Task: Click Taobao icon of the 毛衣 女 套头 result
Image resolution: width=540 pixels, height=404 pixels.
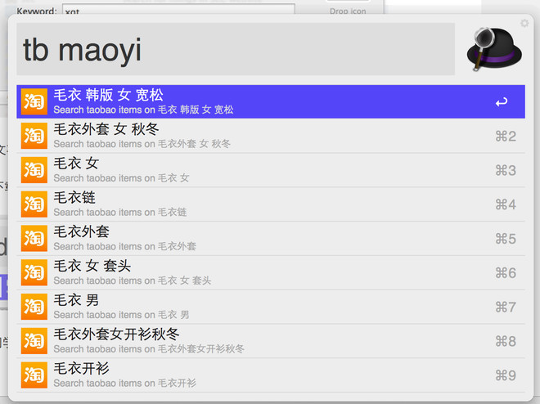Action: pos(34,272)
